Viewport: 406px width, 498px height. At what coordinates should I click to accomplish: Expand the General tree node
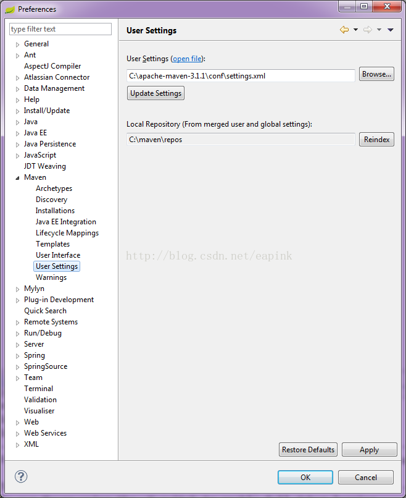point(17,44)
